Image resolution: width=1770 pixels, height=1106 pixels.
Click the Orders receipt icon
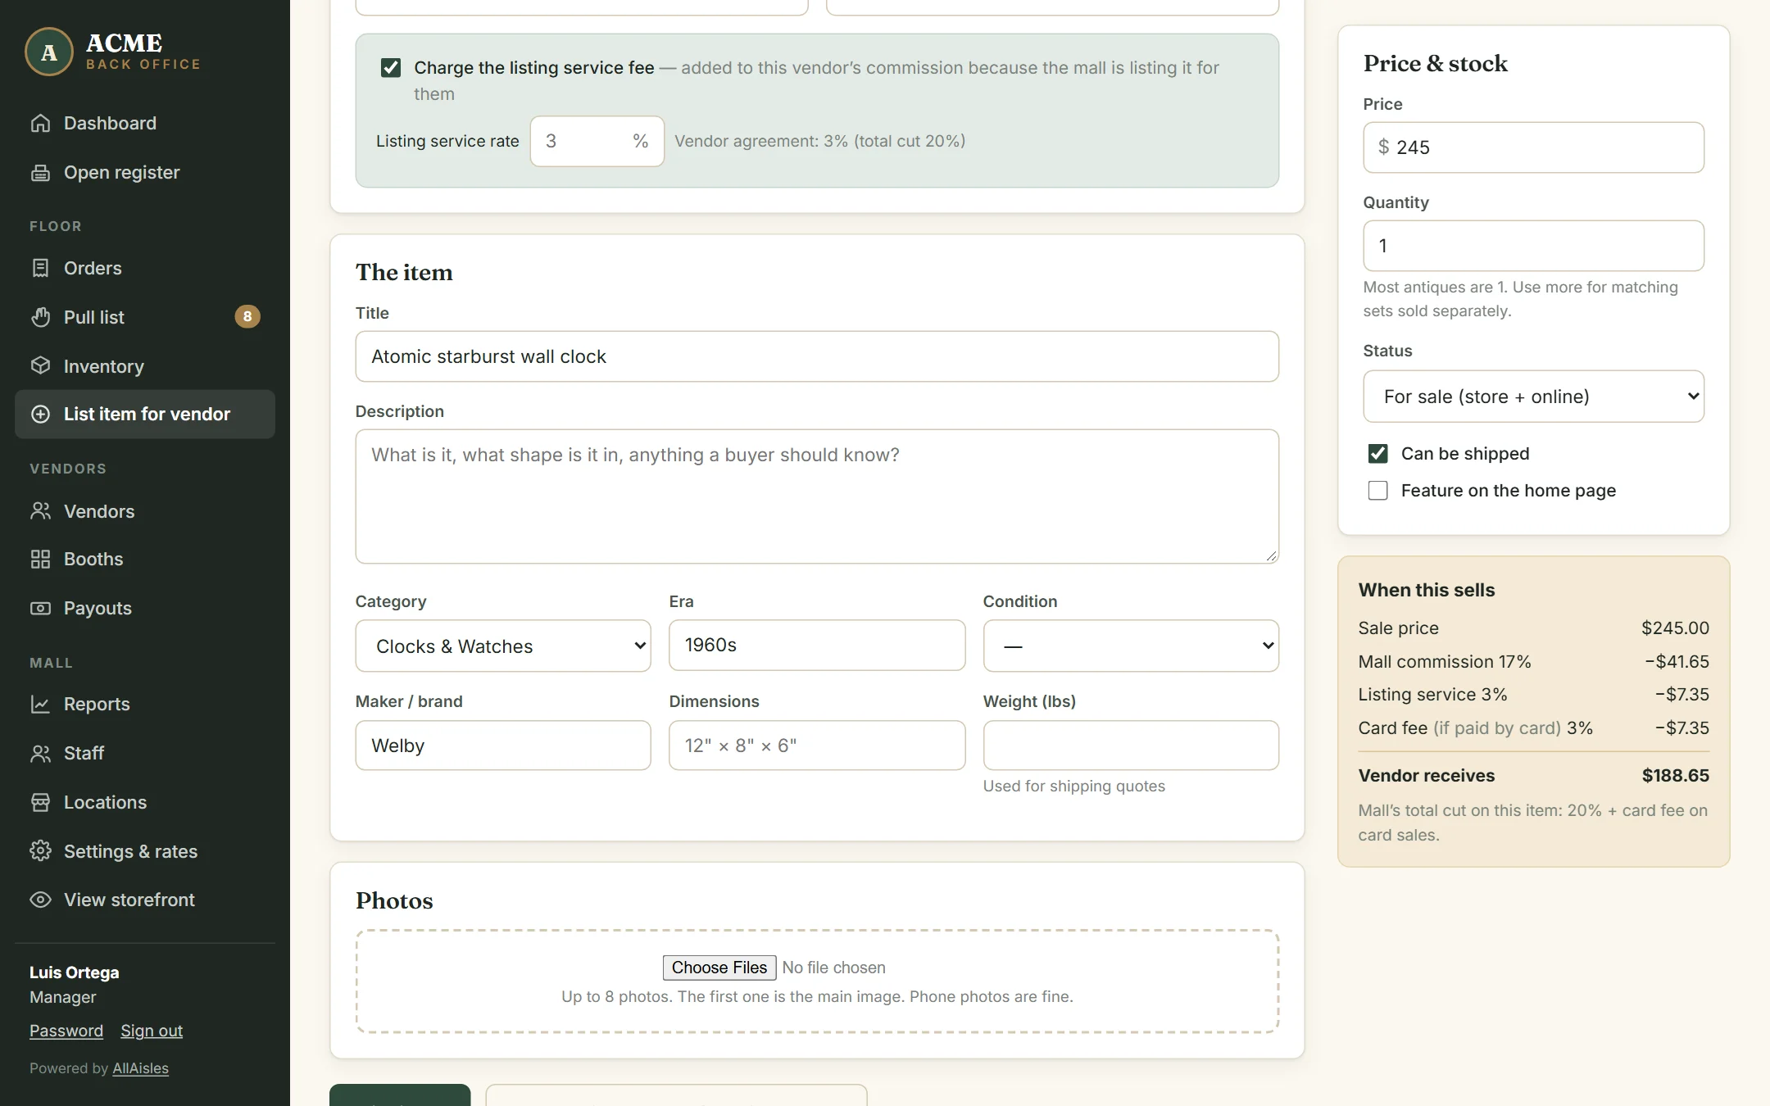(x=40, y=268)
